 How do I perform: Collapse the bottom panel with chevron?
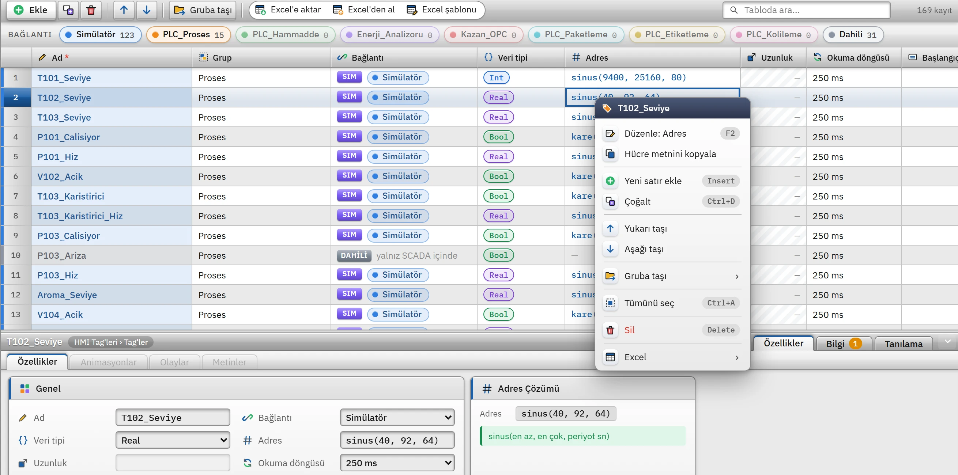[x=948, y=341]
